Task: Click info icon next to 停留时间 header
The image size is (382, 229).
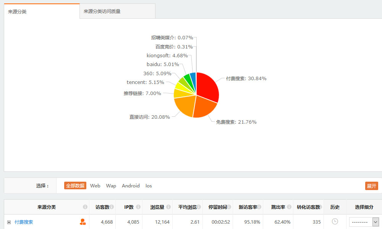Action: pyautogui.click(x=229, y=207)
